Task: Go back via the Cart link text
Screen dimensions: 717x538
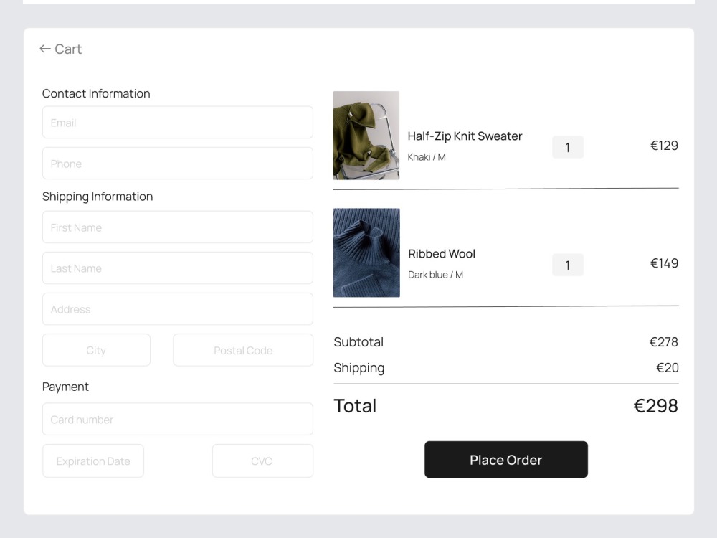Action: click(68, 49)
